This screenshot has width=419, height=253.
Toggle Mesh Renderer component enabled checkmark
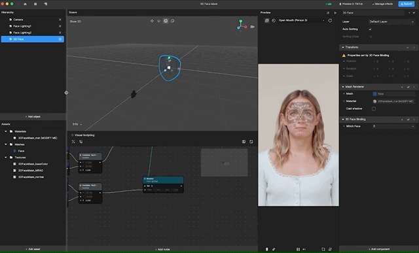coord(409,87)
